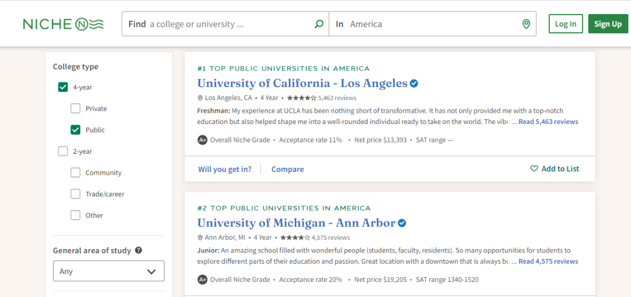Check the 2-year checkbox
The height and width of the screenshot is (297, 631).
coord(63,151)
